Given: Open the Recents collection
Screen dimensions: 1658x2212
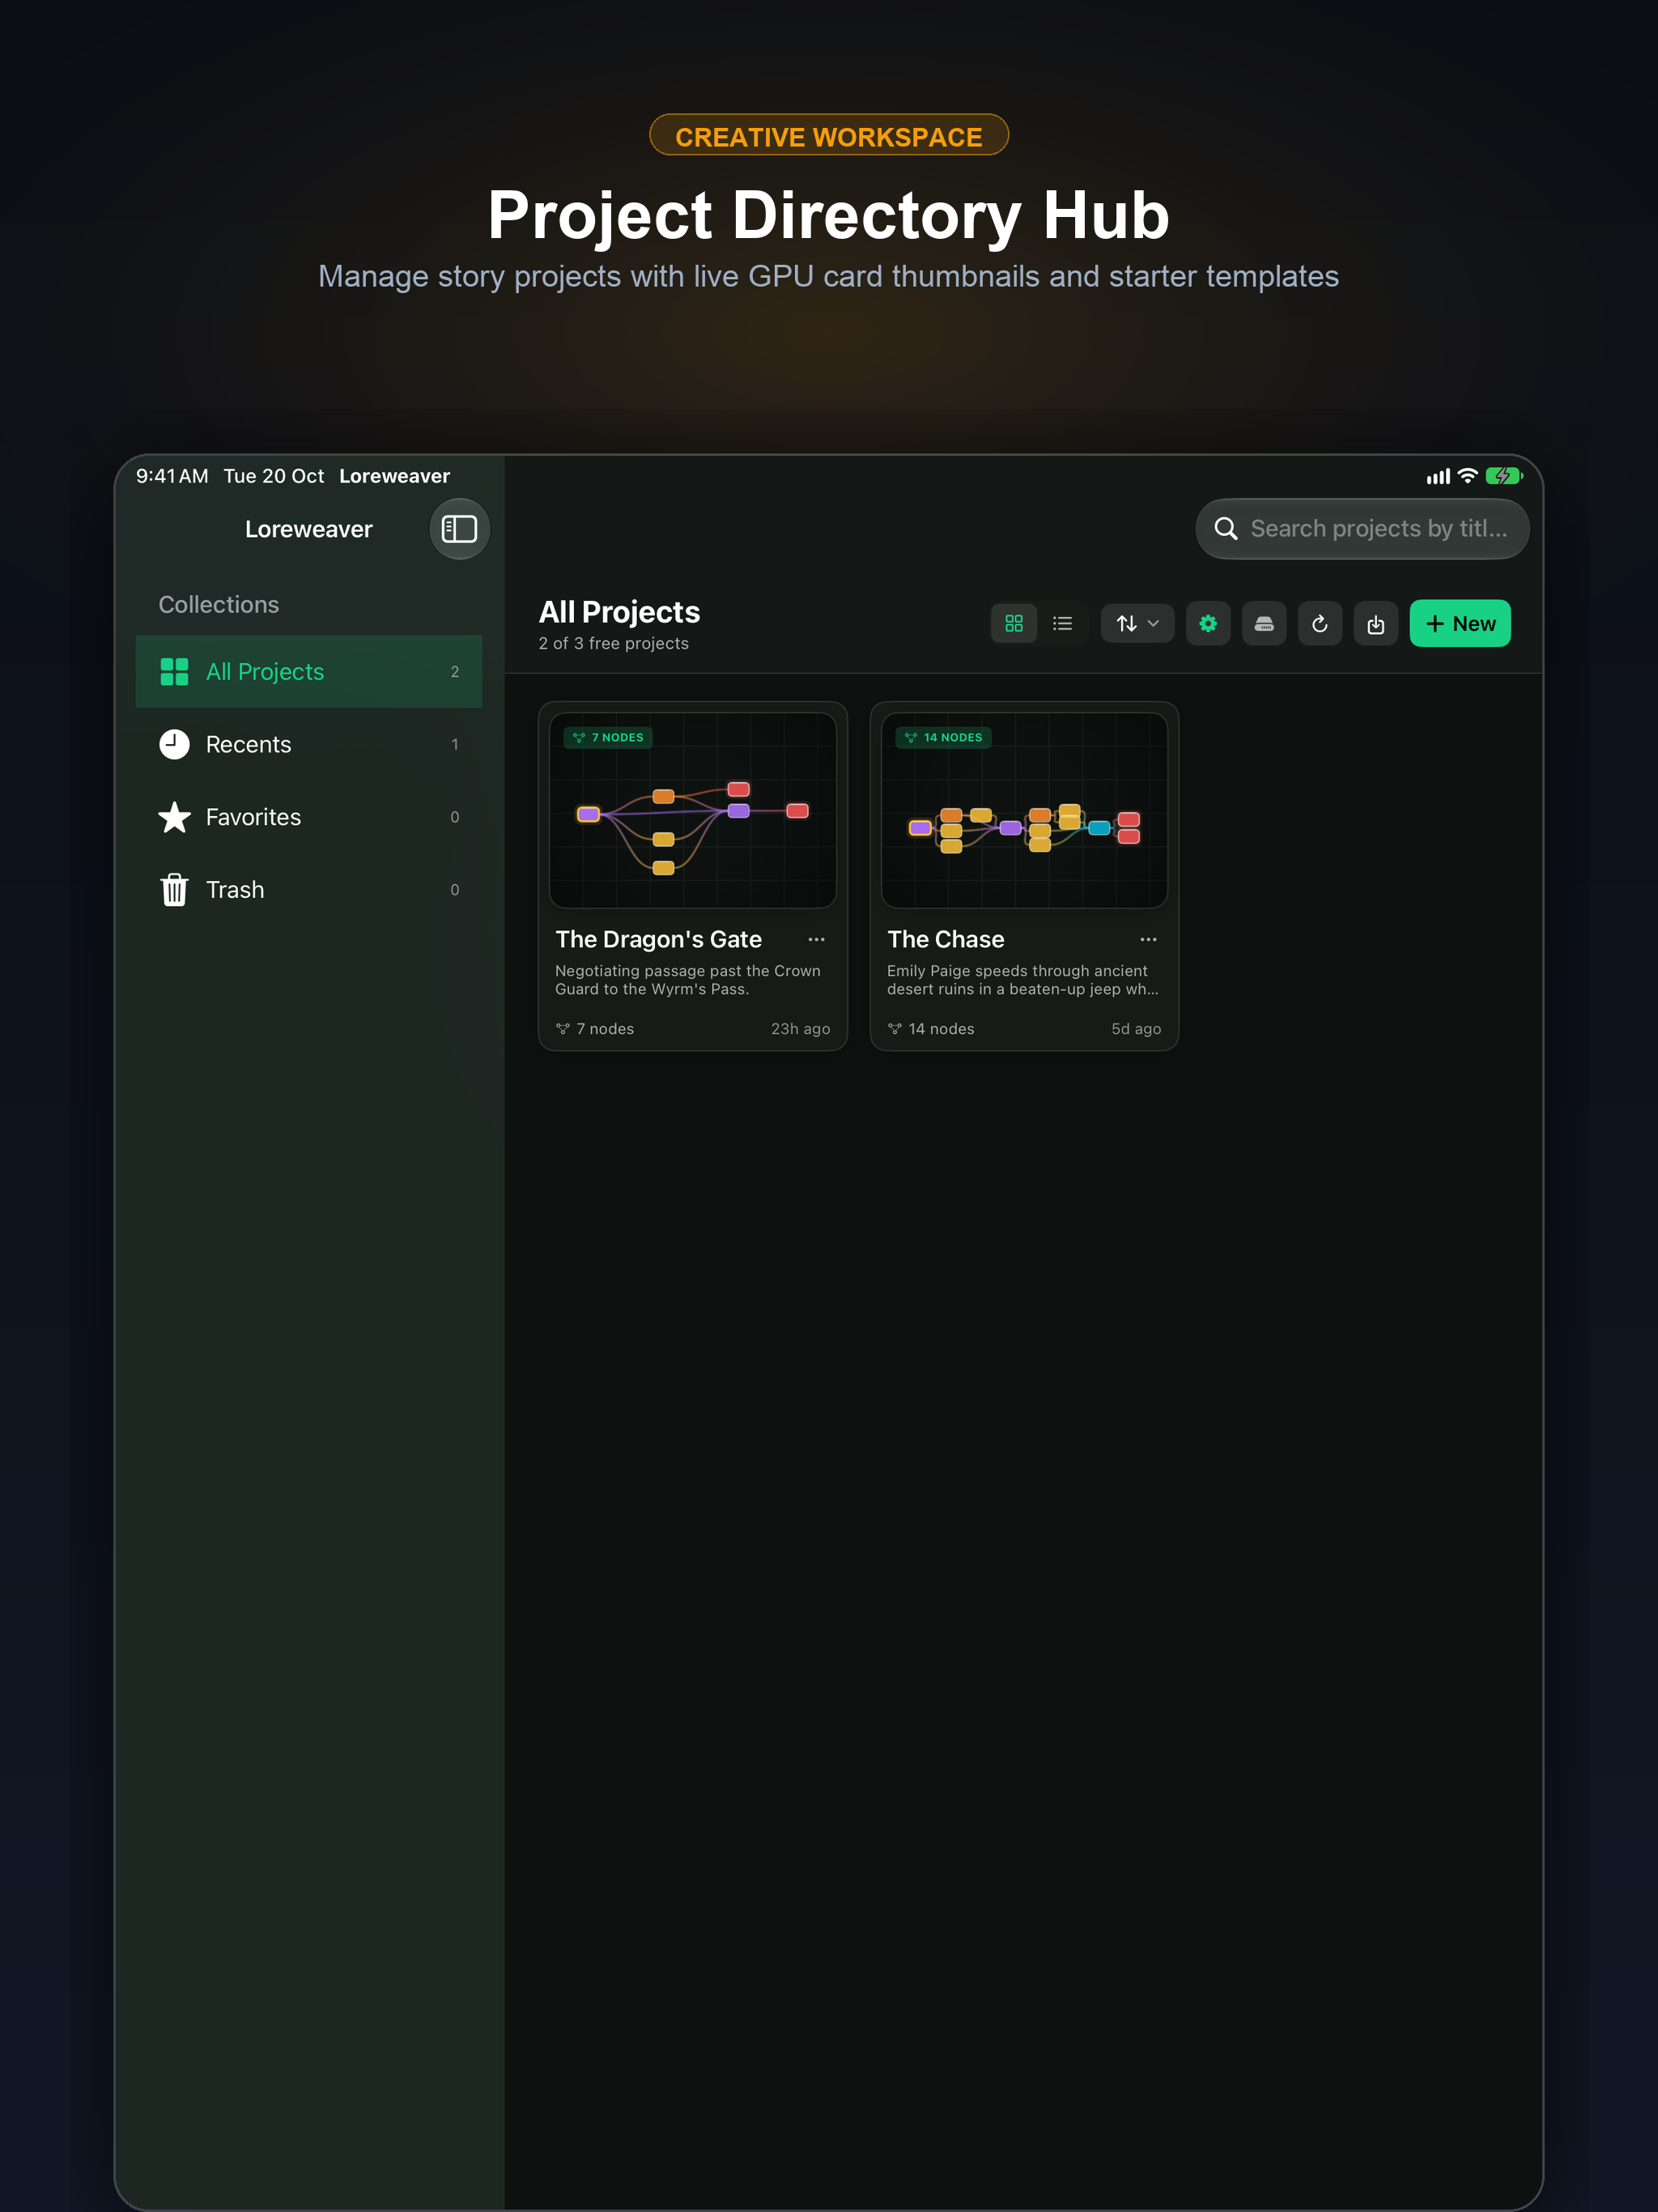Looking at the screenshot, I should point(309,745).
